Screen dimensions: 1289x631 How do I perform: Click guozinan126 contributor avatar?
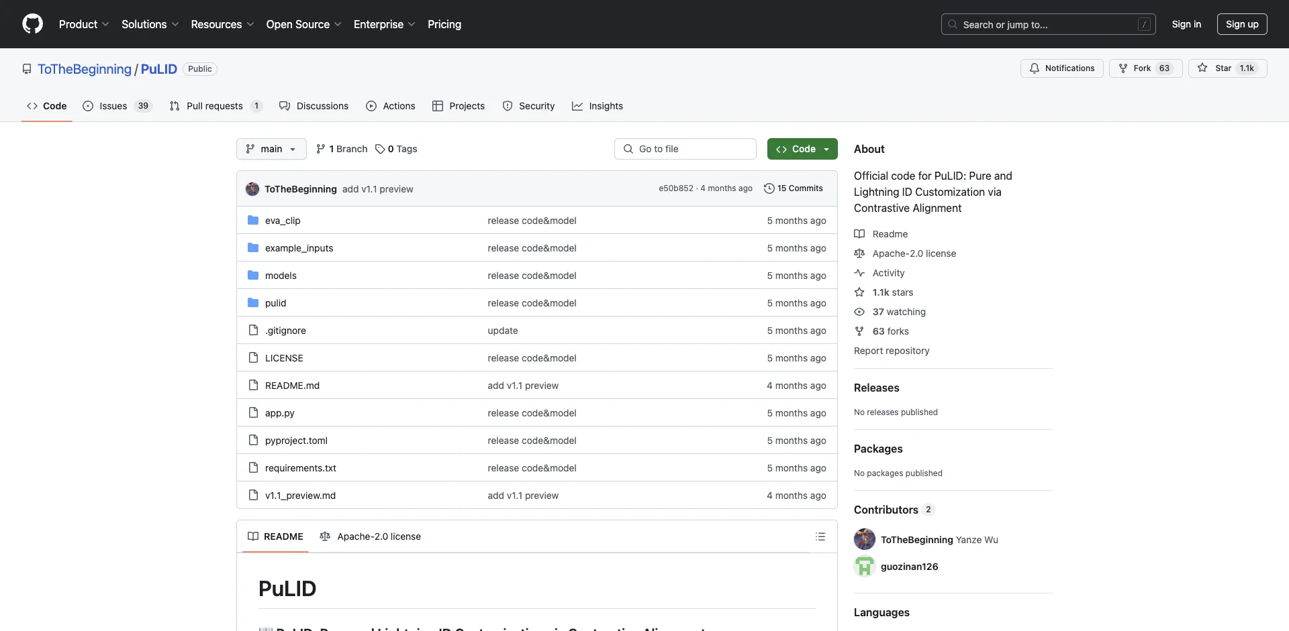865,567
